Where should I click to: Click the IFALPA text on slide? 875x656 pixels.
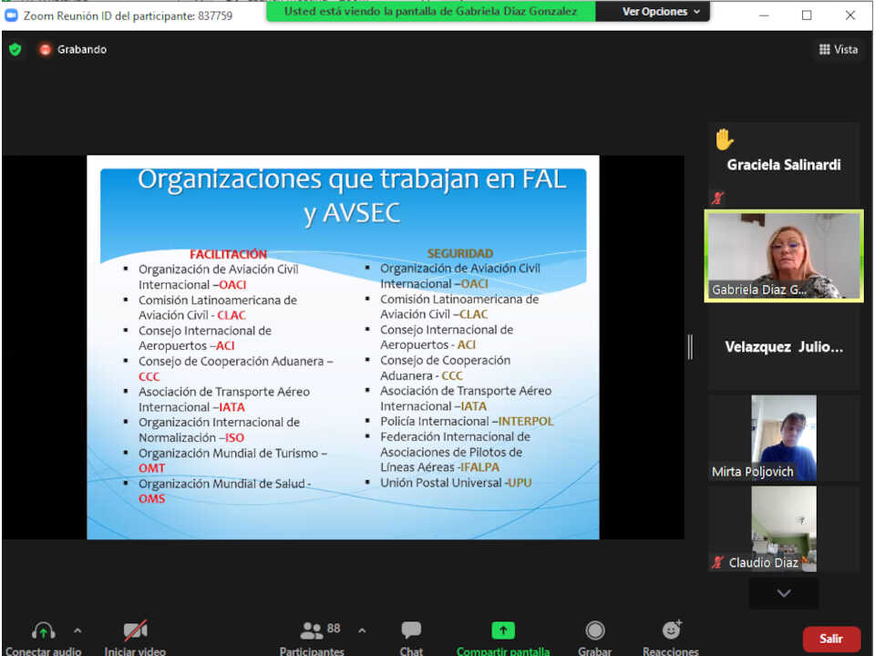pos(480,466)
